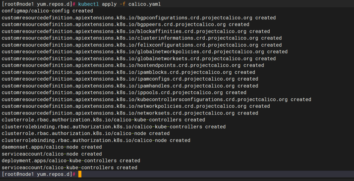Click the serviceaccount/calico-node created line

52,154
